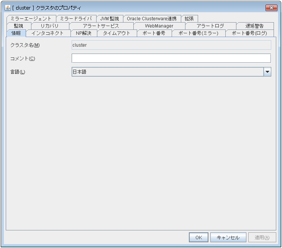This screenshot has width=282, height=248.
Task: Go to the ポート番号 tab
Action: pos(154,33)
